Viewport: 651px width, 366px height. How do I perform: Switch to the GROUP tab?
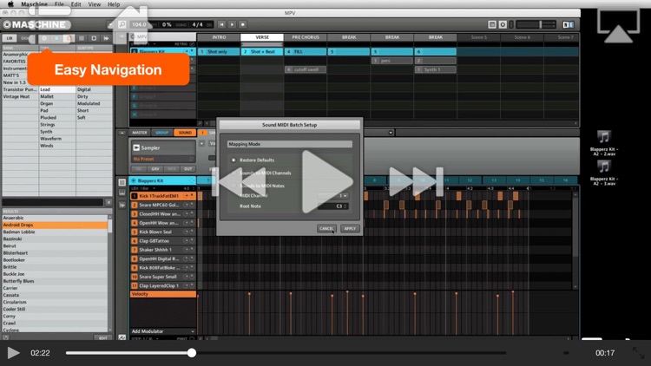[x=162, y=133]
